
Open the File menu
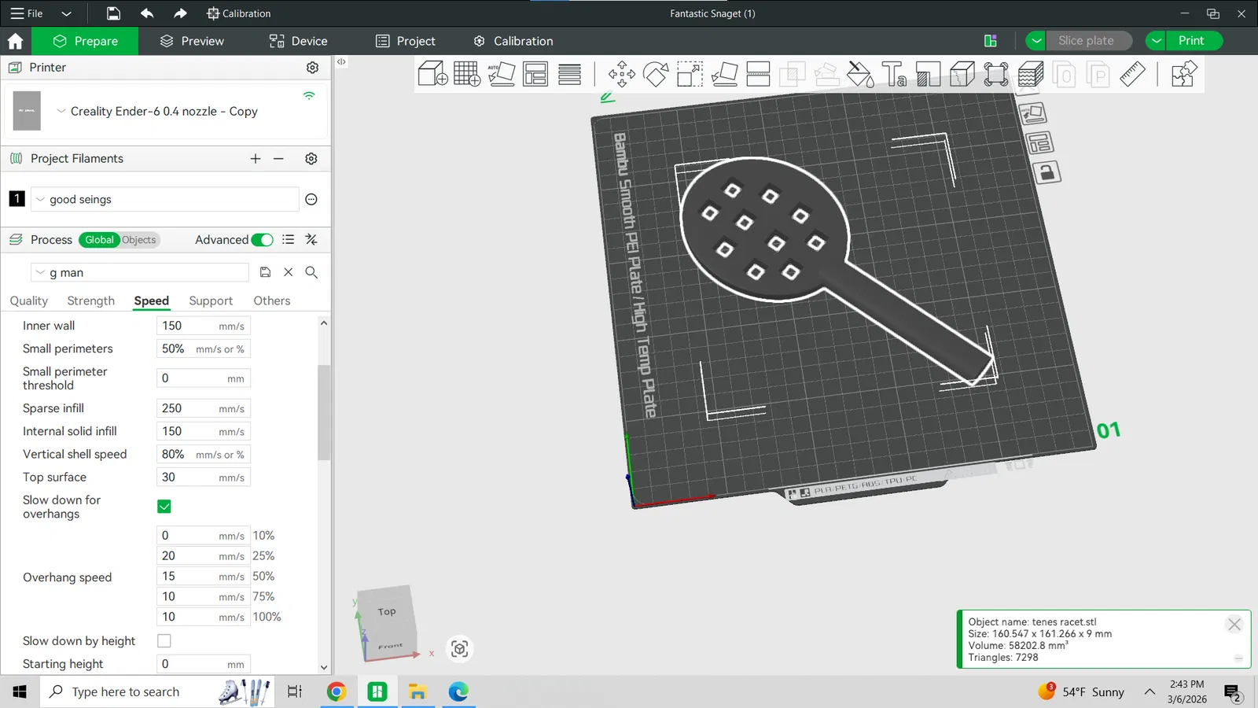pos(27,13)
